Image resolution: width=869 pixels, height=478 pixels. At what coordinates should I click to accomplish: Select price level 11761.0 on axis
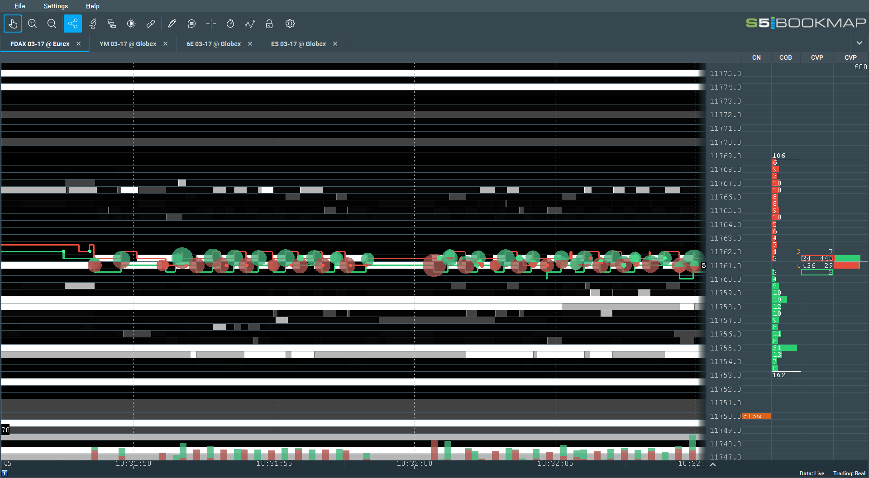point(725,266)
